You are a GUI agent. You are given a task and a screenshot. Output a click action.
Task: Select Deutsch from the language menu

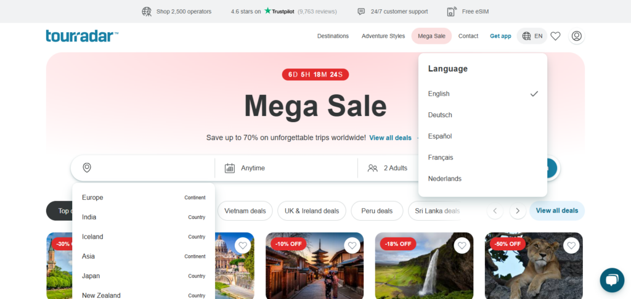pos(440,115)
